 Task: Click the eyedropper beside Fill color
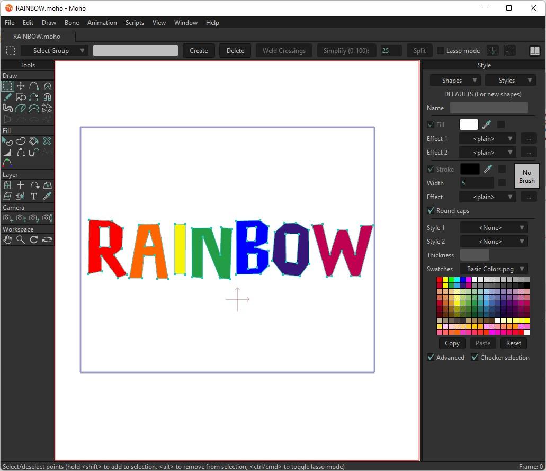[x=487, y=125]
